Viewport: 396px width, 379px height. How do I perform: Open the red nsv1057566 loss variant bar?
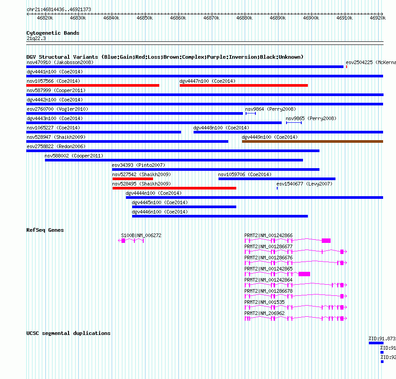[93, 85]
